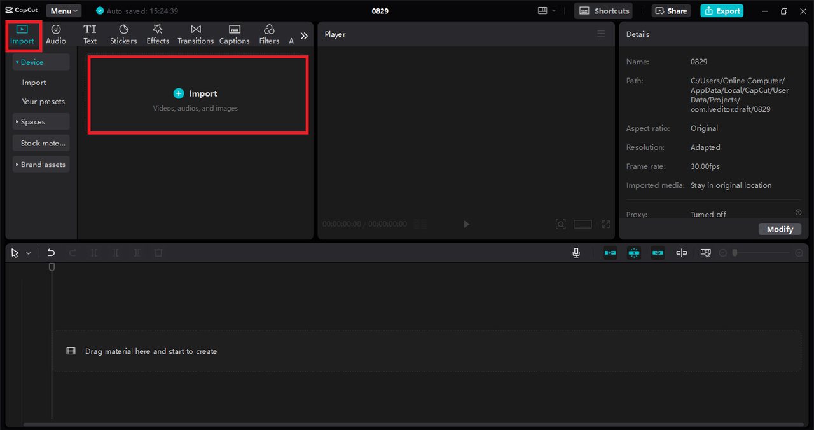Open the Player panel hamburger menu

(x=601, y=34)
